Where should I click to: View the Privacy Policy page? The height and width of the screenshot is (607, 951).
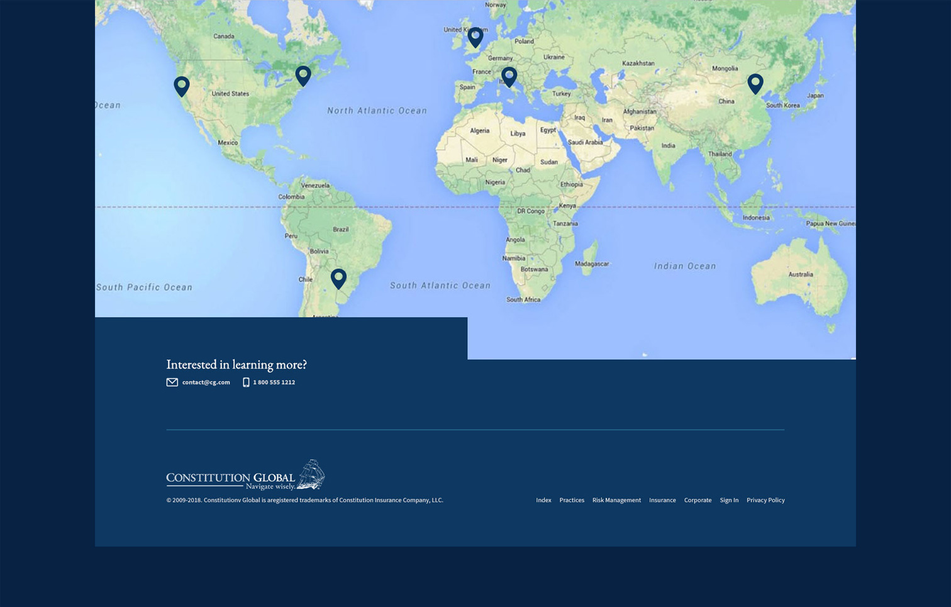point(765,500)
